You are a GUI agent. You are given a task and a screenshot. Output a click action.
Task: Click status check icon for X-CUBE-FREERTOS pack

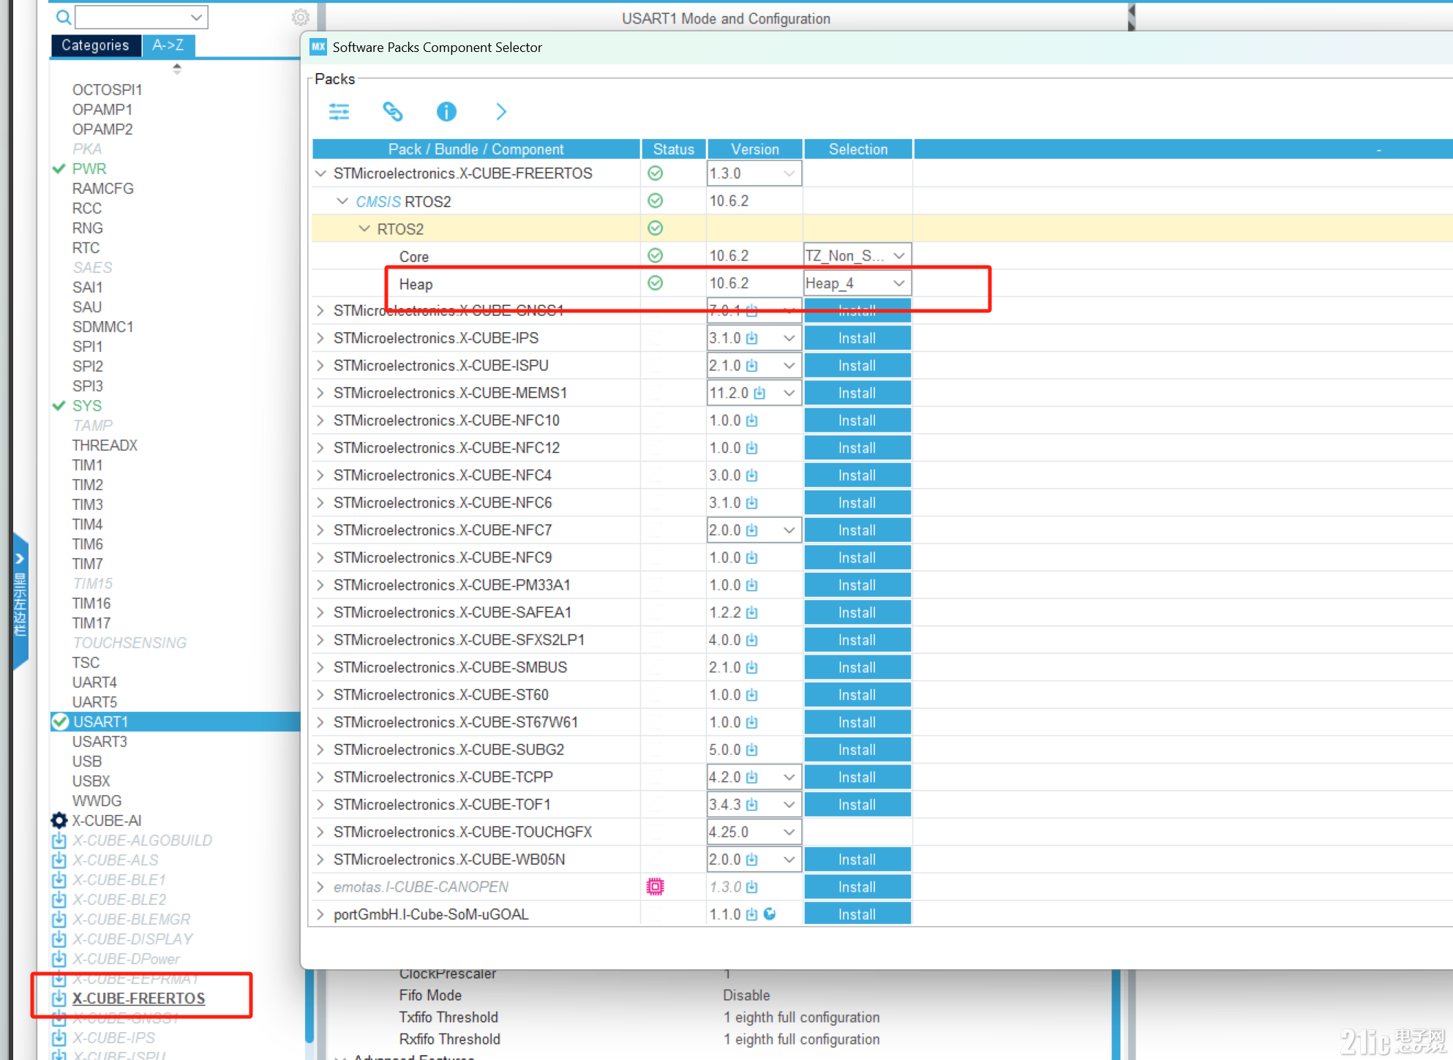tap(656, 173)
